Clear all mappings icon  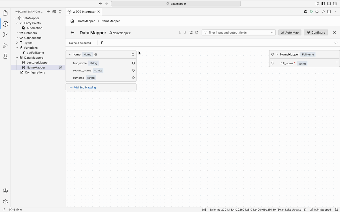(x=191, y=33)
